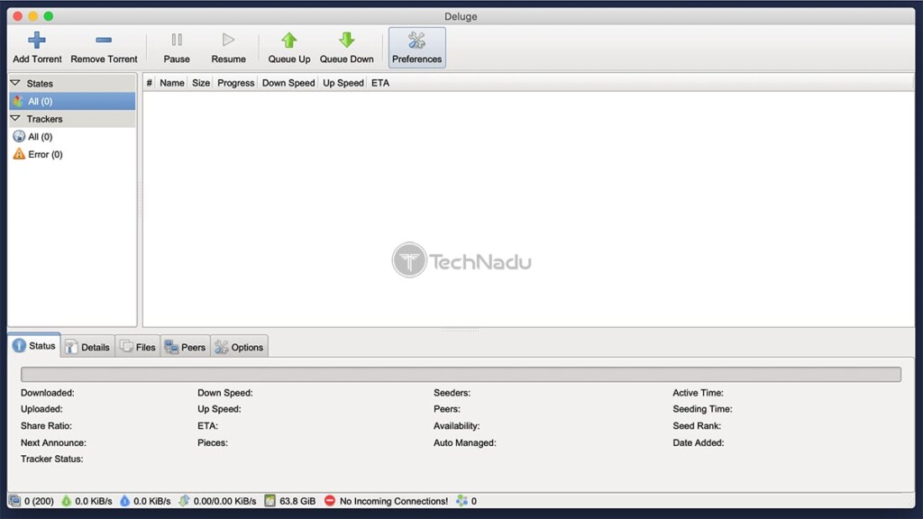Open the Files tab
This screenshot has height=519, width=923.
pyautogui.click(x=138, y=347)
